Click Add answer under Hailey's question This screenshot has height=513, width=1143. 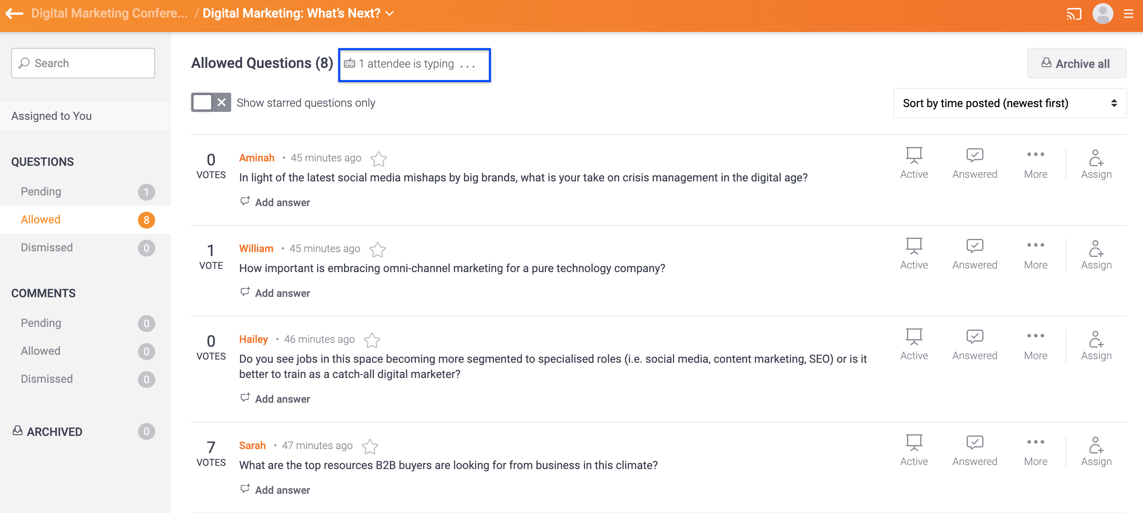pyautogui.click(x=282, y=399)
